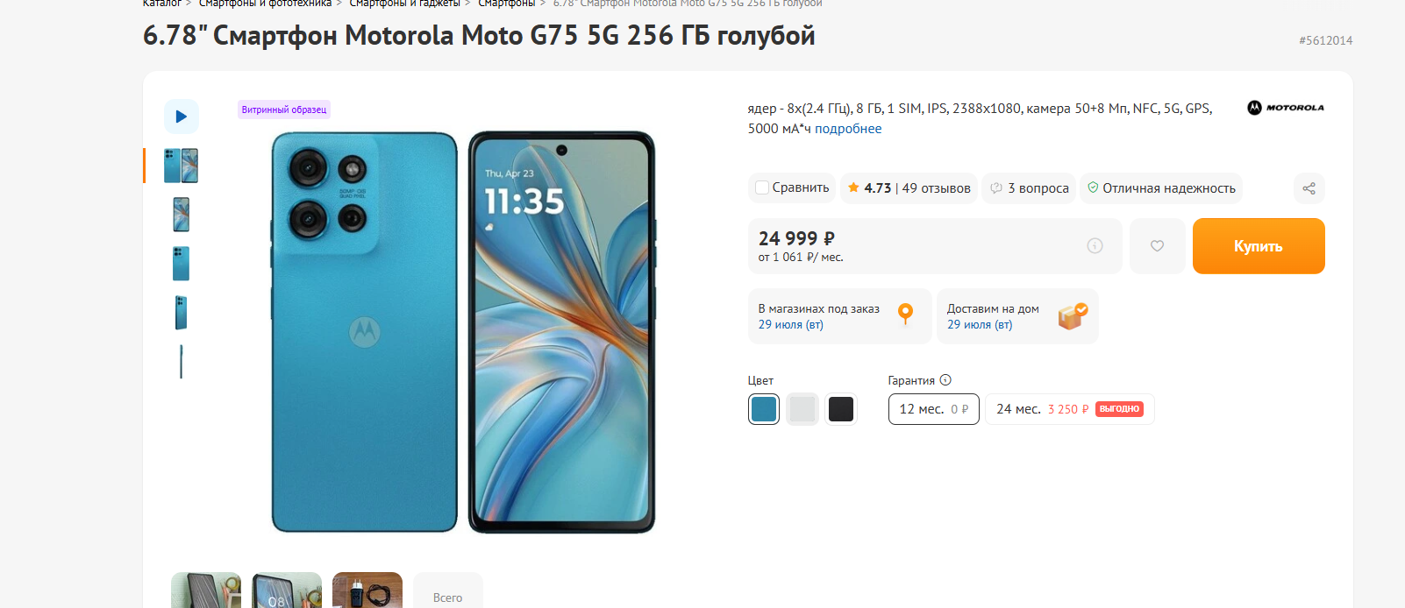
Task: Click the Купить buy button
Action: 1259,246
